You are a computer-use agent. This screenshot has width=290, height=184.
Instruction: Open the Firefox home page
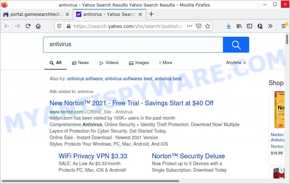[38, 26]
